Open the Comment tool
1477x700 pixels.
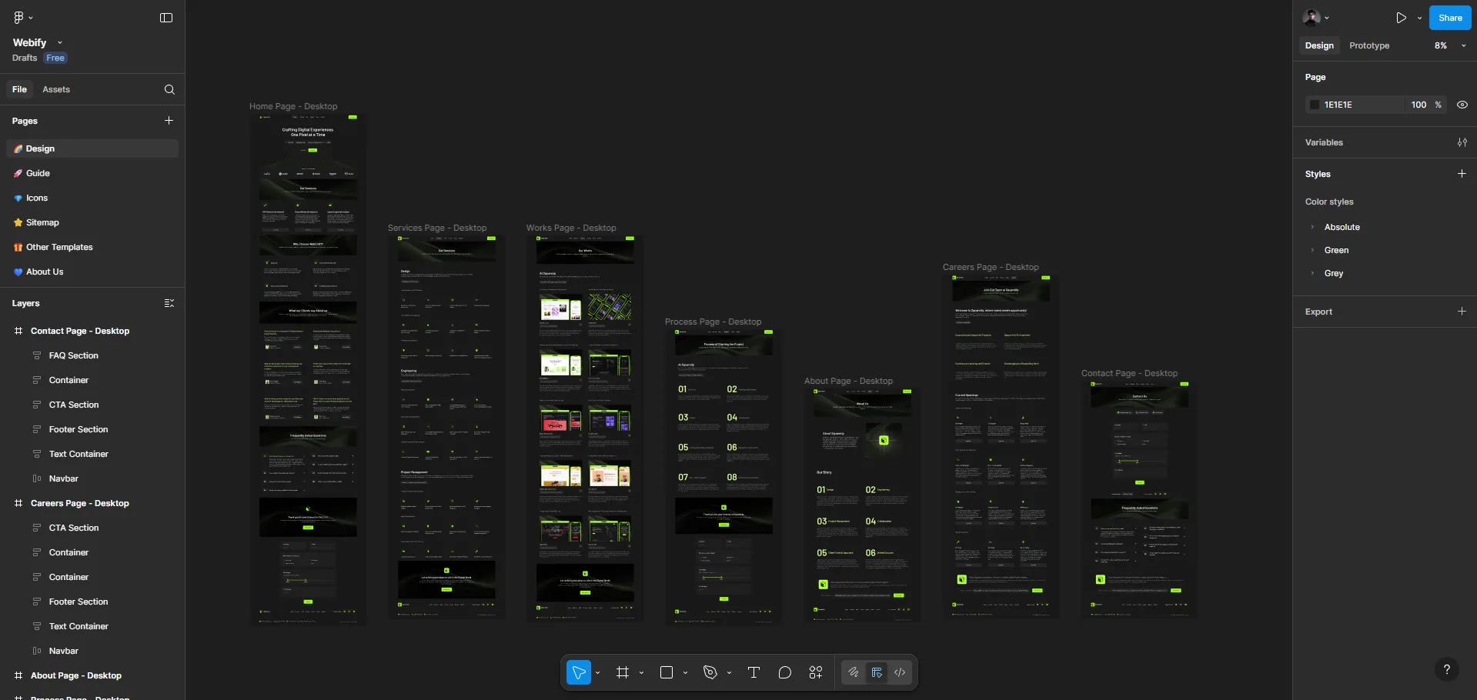(x=784, y=672)
